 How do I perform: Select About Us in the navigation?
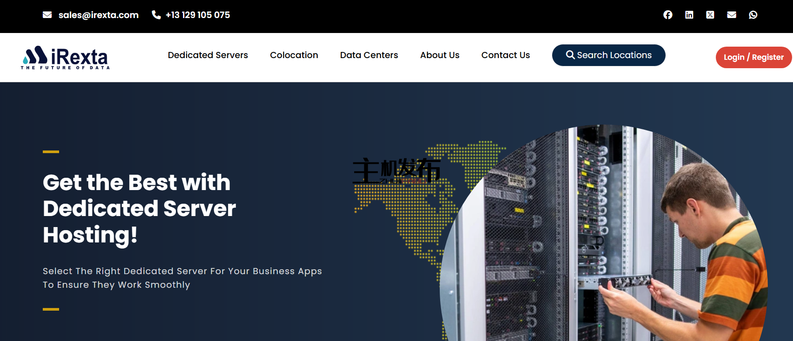(x=440, y=55)
